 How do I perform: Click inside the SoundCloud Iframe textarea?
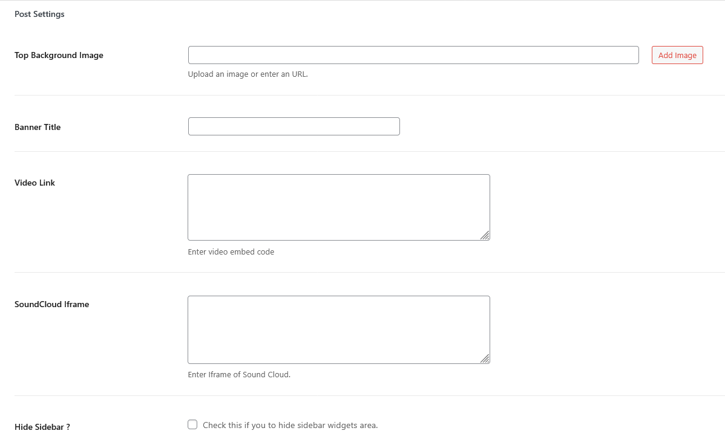[x=338, y=330]
